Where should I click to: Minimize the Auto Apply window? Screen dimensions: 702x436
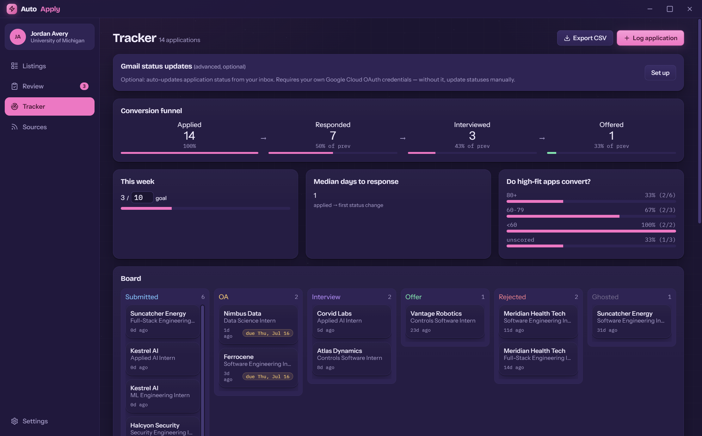click(x=650, y=9)
